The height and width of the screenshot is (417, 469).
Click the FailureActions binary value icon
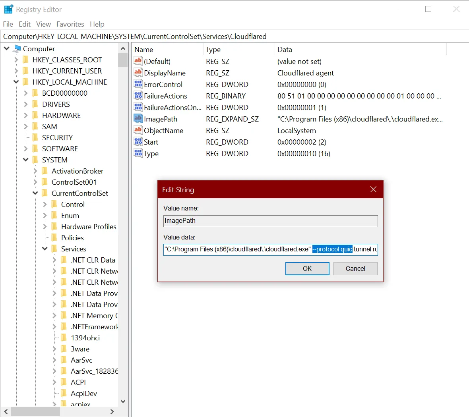pos(138,96)
